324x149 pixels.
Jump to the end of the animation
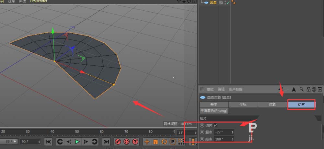click(x=106, y=142)
